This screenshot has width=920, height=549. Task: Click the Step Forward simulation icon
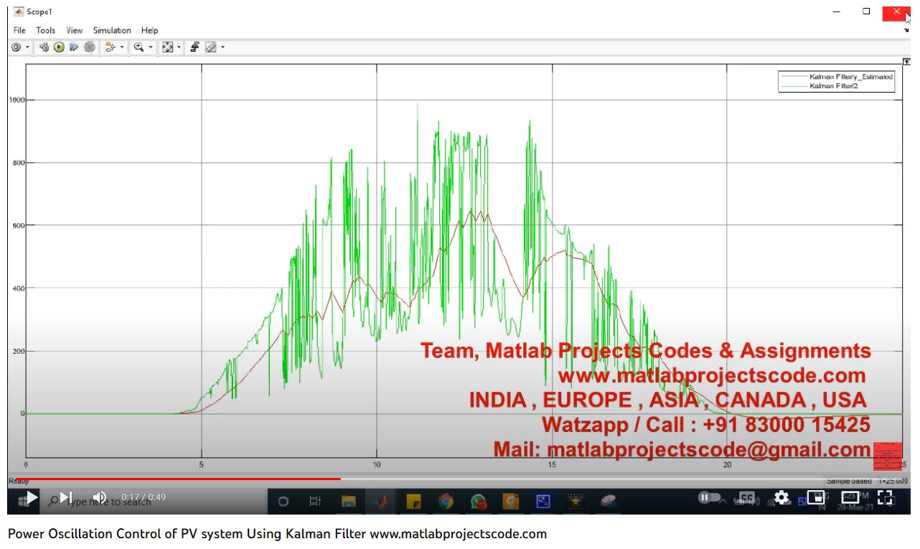(x=74, y=47)
